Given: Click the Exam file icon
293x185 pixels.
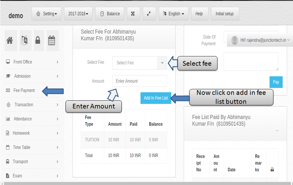Looking at the screenshot, I should [7, 175].
